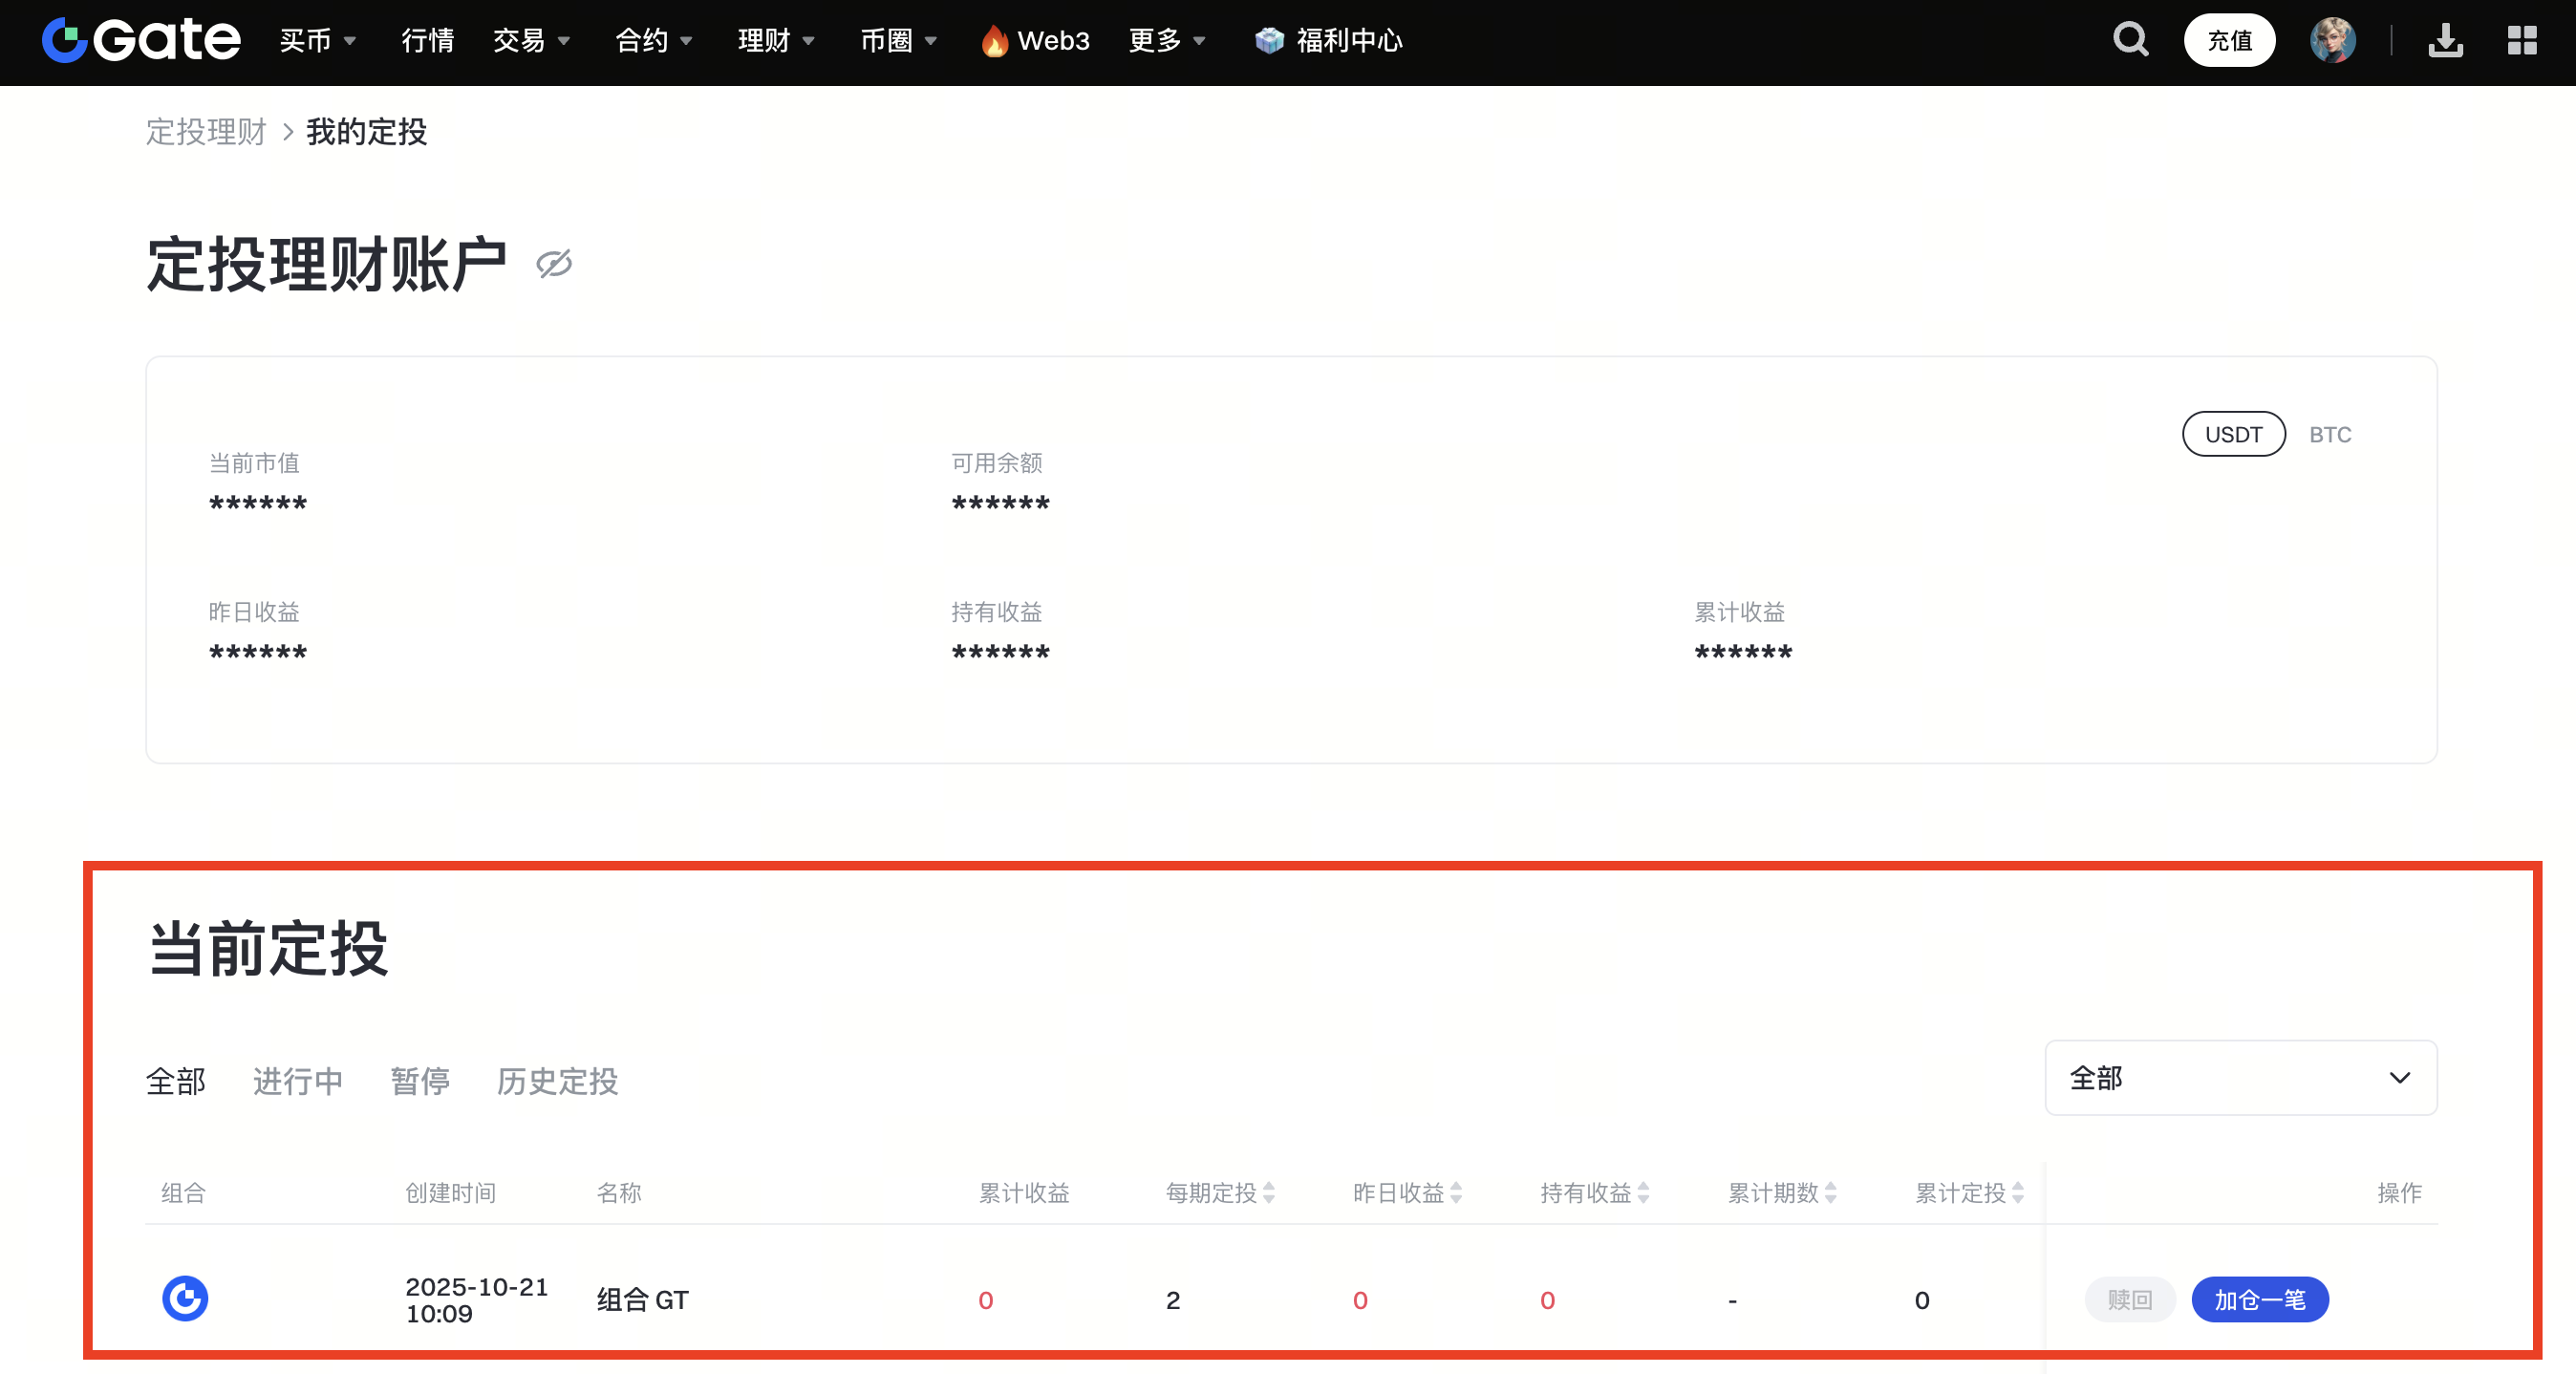2576x1374 pixels.
Task: Select the USDT currency pill
Action: (2233, 434)
